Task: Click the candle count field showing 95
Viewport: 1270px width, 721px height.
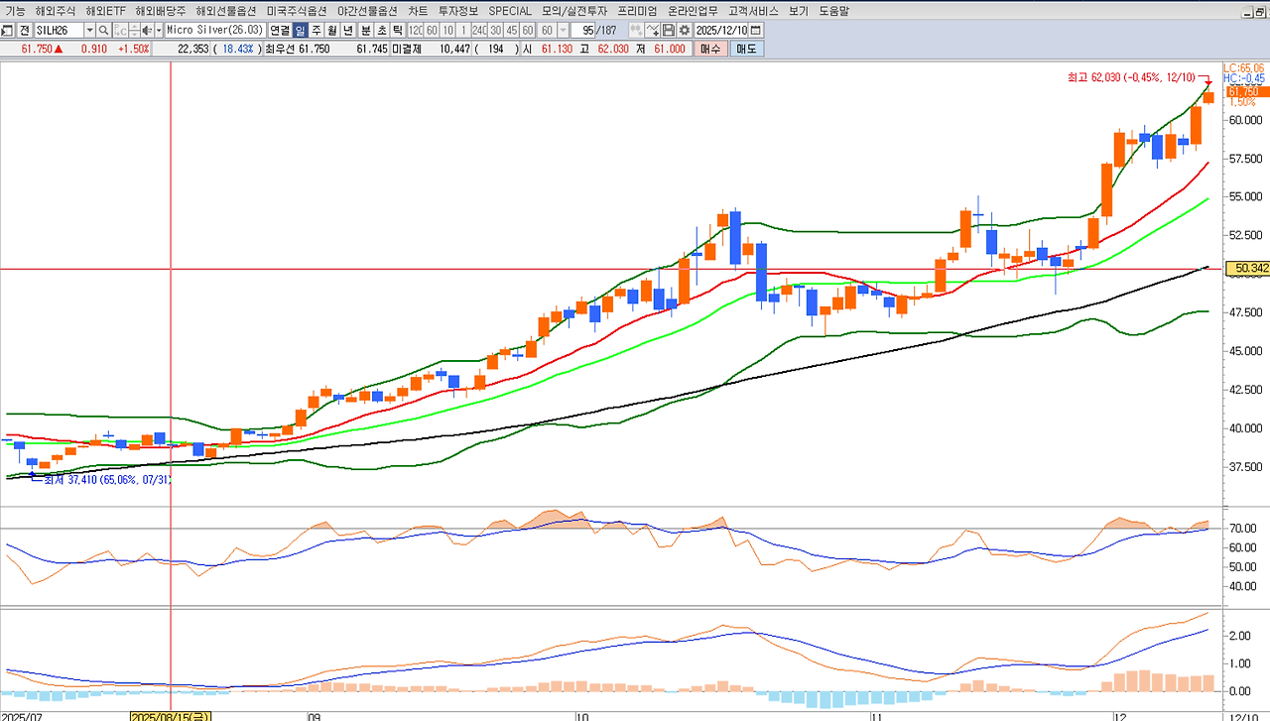Action: tap(583, 30)
